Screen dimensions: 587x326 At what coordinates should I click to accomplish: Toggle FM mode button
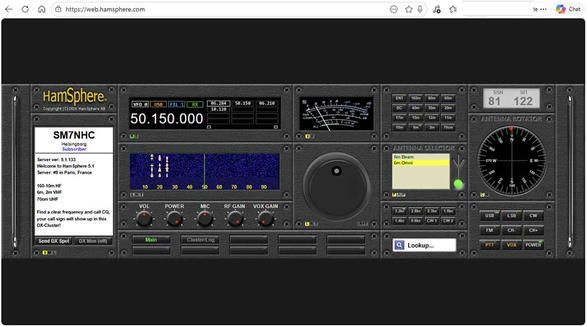coord(490,231)
